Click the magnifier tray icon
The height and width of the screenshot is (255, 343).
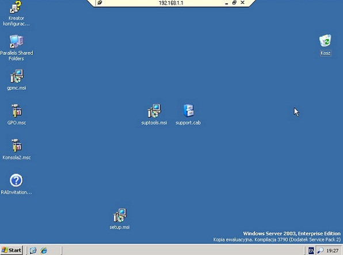point(321,250)
